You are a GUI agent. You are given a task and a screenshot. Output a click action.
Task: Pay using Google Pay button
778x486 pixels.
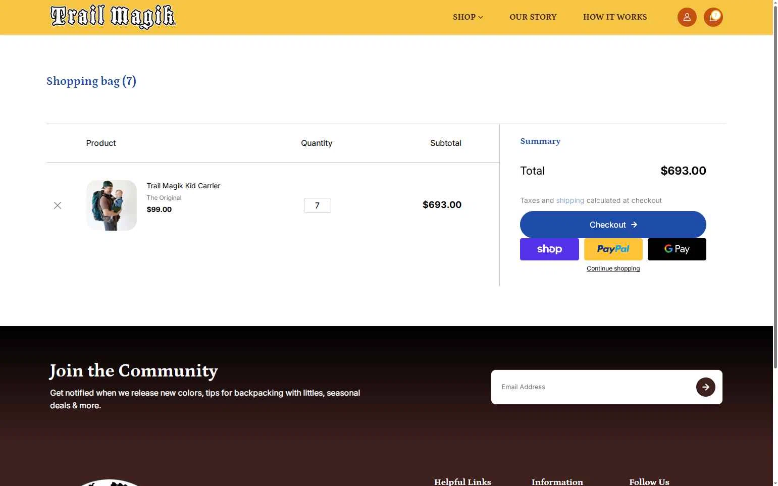[x=677, y=249]
